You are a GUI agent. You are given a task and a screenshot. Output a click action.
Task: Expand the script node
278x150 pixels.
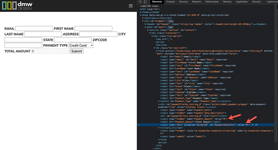pyautogui.click(x=159, y=128)
